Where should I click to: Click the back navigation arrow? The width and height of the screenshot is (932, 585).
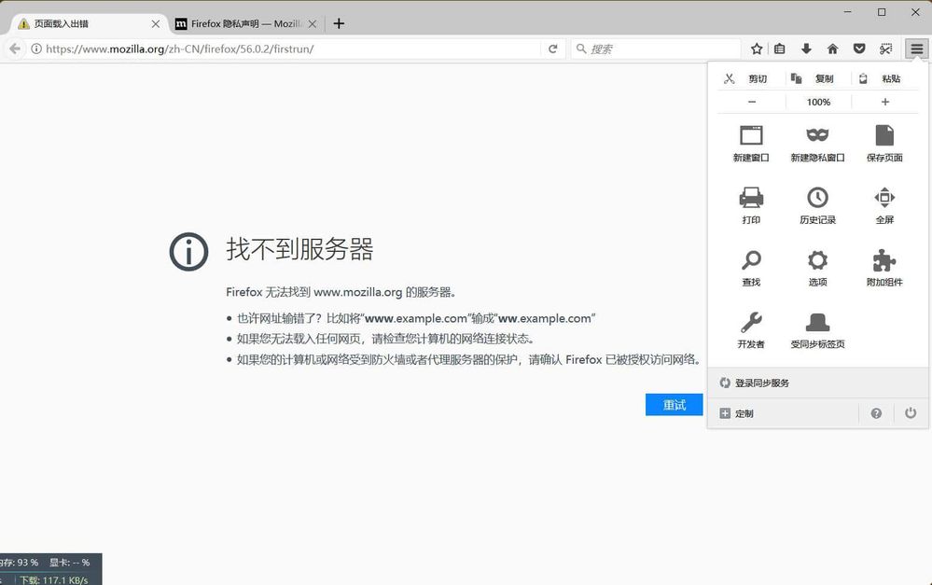click(x=15, y=49)
